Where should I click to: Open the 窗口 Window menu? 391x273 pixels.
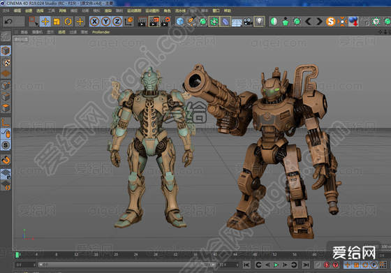click(x=216, y=10)
